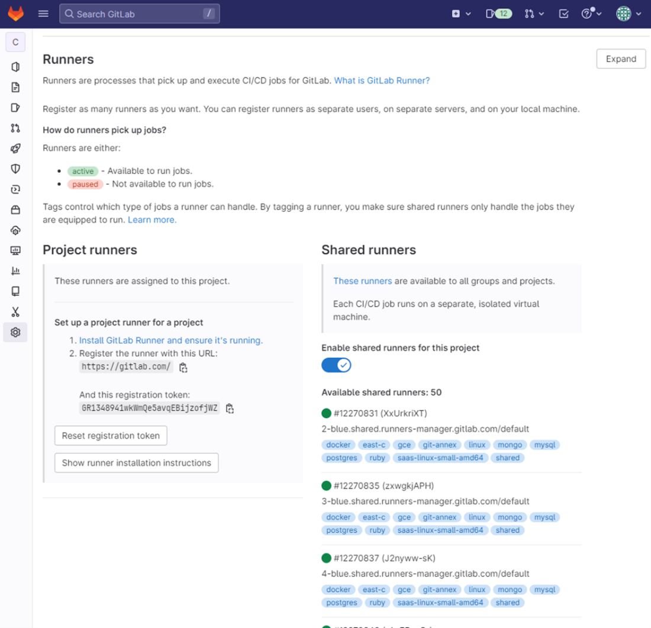651x628 pixels.
Task: Open CI/CD rocket icon in sidebar
Action: coord(15,149)
